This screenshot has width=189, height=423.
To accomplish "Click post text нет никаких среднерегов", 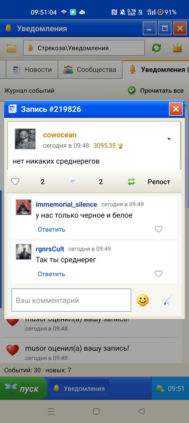I will (x=56, y=161).
